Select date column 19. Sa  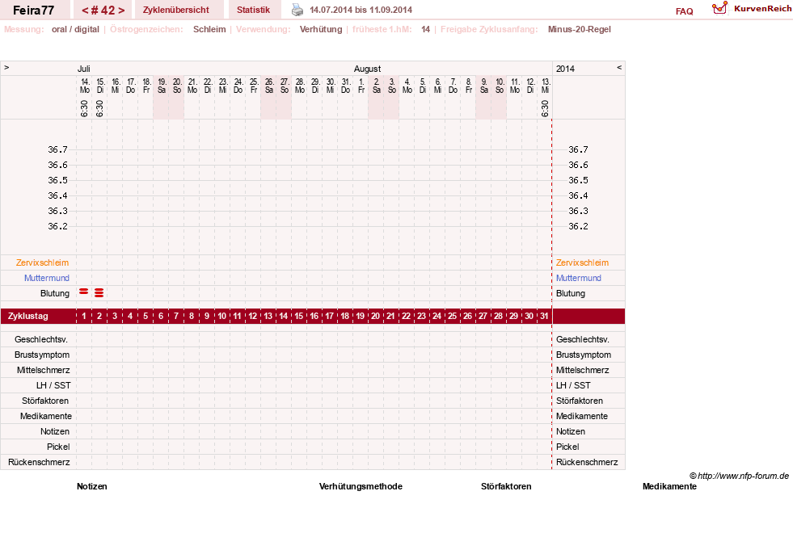(162, 86)
